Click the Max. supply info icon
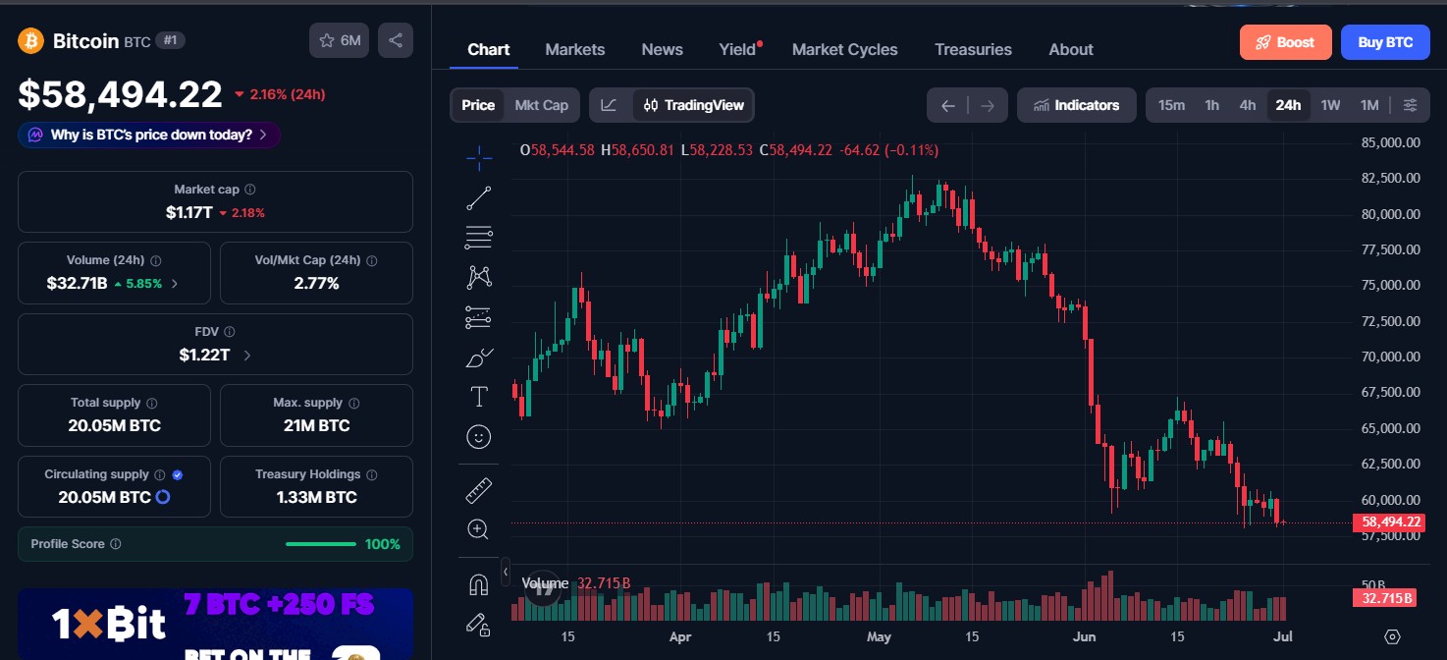1447x660 pixels. [x=354, y=403]
